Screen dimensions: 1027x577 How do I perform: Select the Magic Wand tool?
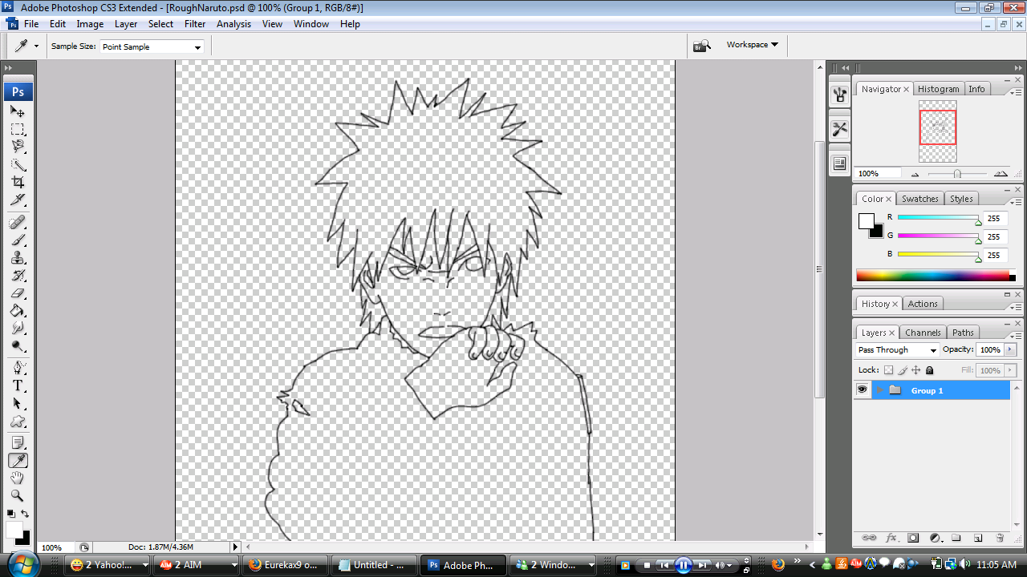point(18,164)
